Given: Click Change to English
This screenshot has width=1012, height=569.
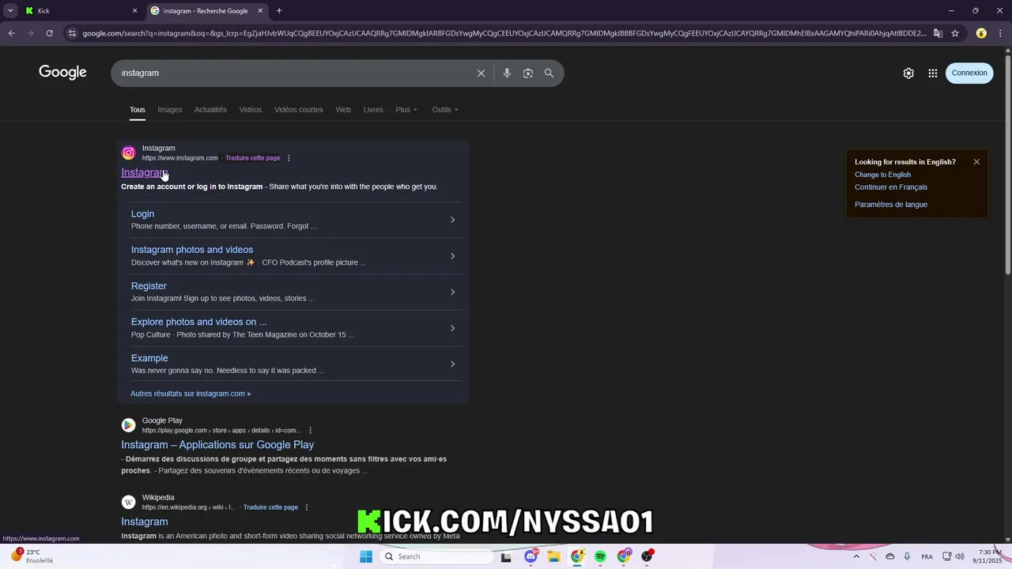Looking at the screenshot, I should tap(882, 175).
